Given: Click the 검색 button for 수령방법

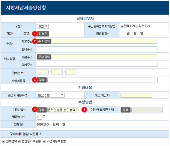Looking at the screenshot, I should 42,110.
